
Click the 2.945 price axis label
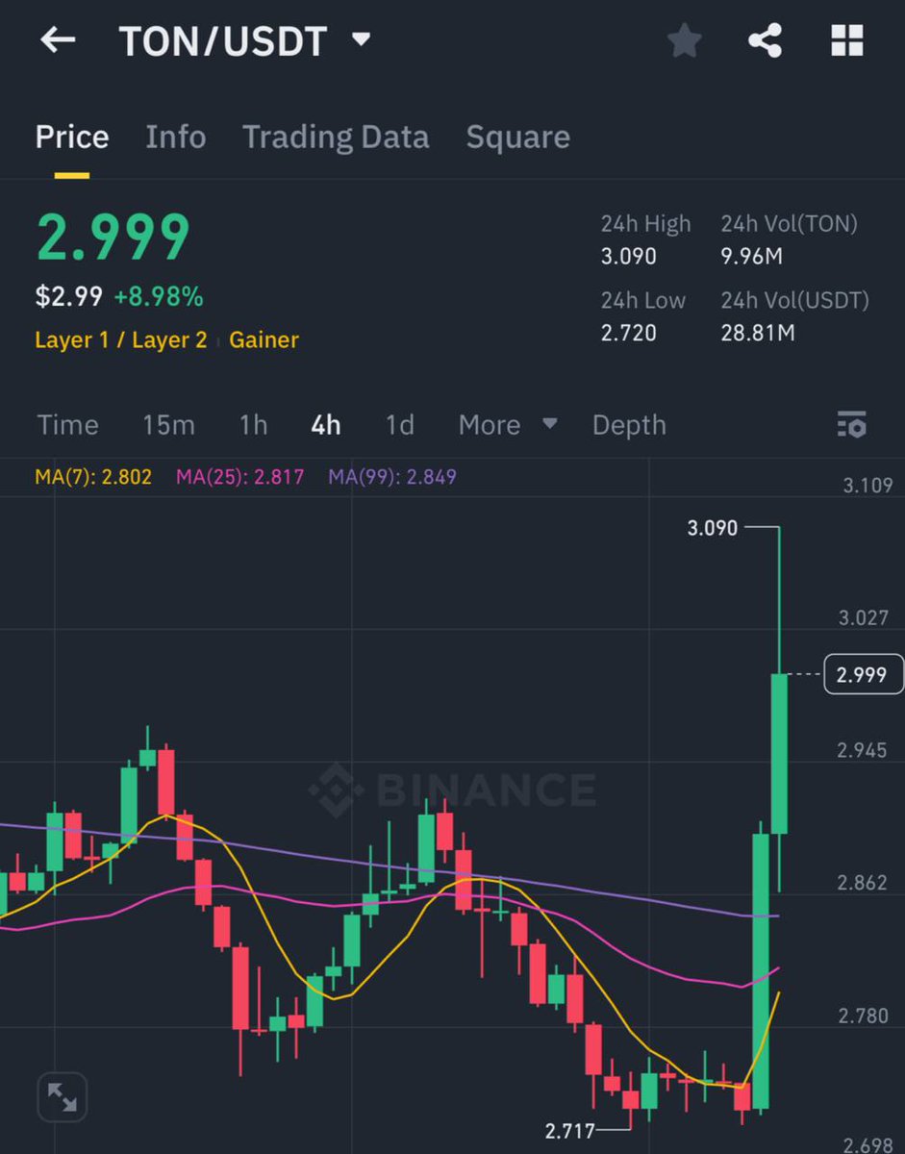(863, 750)
